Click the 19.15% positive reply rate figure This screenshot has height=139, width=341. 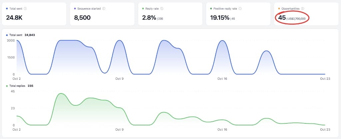point(220,18)
